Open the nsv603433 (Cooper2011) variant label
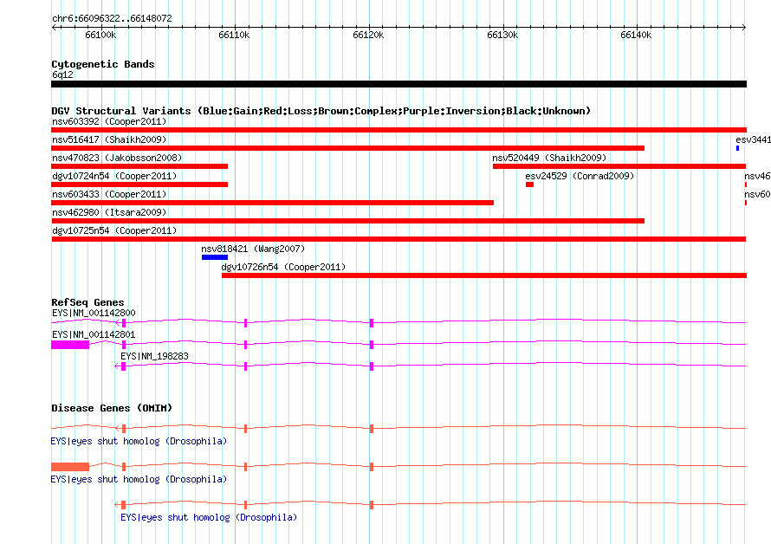The height and width of the screenshot is (544, 771). coord(109,194)
